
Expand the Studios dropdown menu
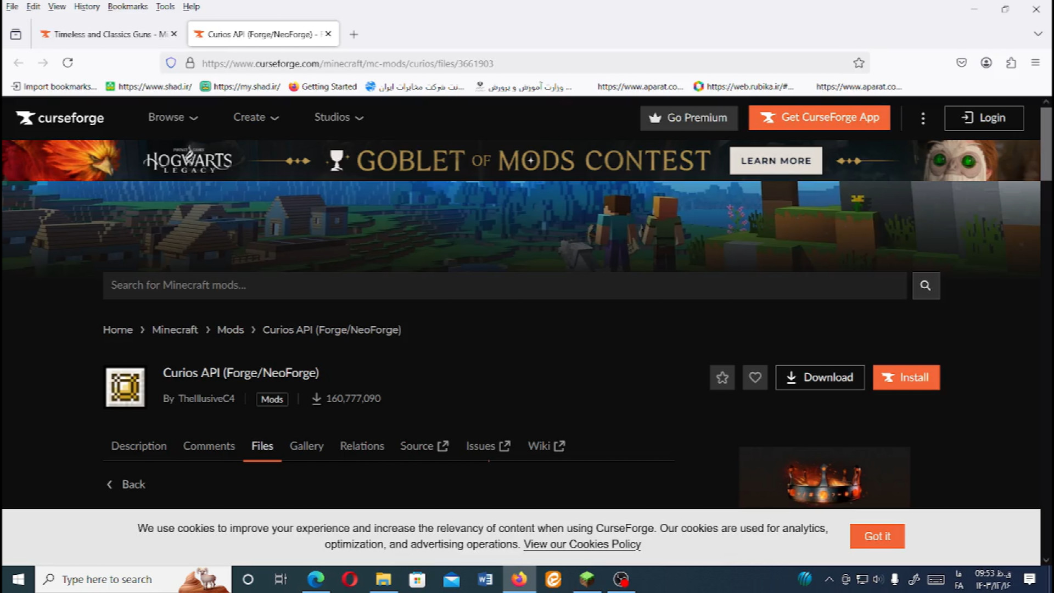click(x=339, y=118)
